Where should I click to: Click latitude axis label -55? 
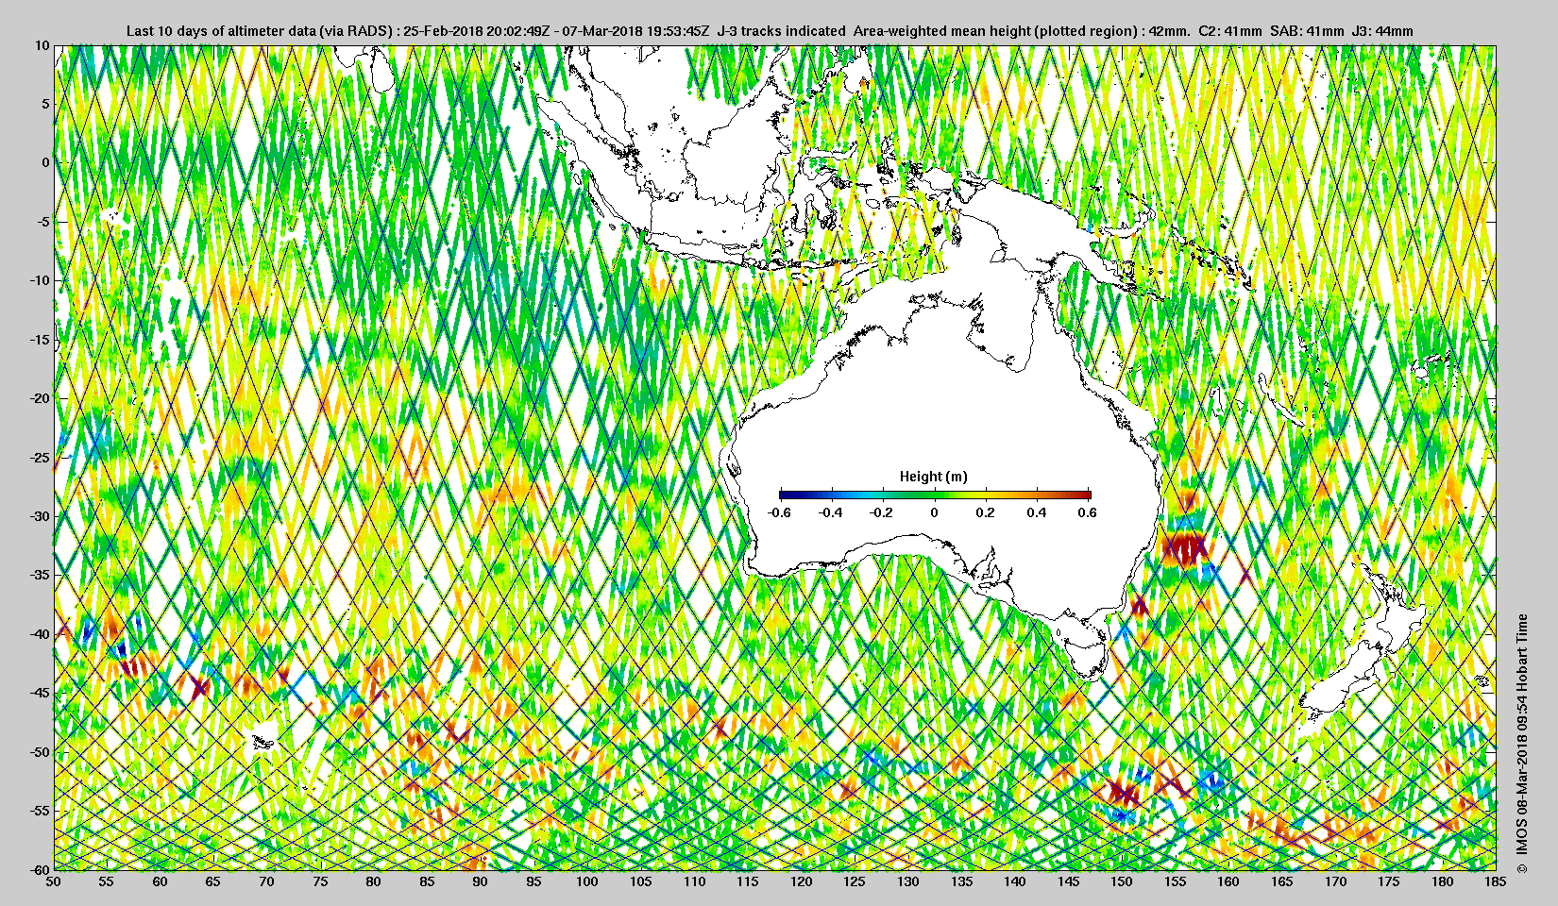[x=41, y=811]
